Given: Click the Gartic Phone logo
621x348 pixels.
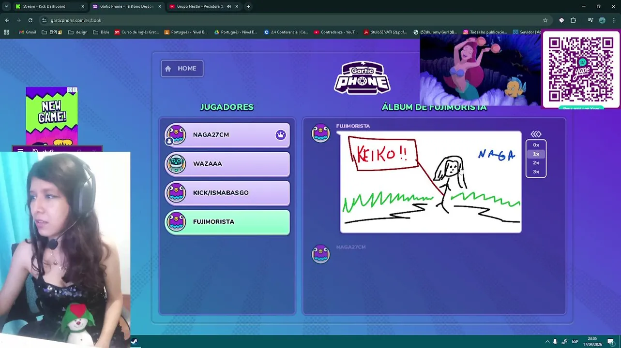Looking at the screenshot, I should (362, 77).
